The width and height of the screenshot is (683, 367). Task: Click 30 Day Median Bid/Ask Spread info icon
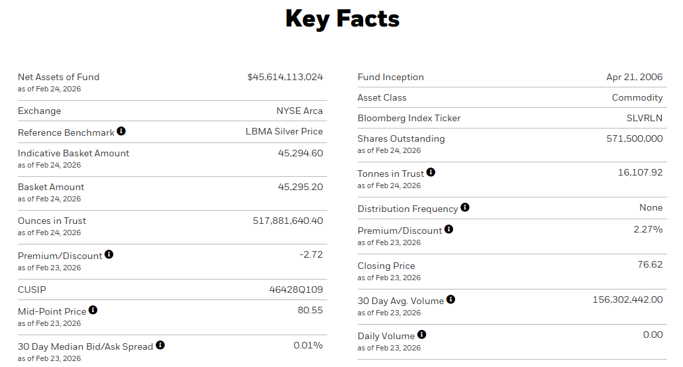(x=160, y=345)
